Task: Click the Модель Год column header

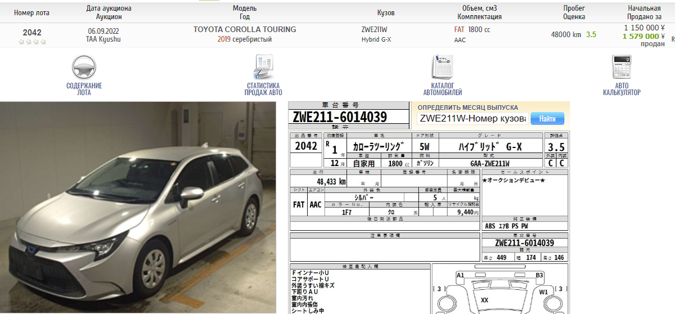Action: 245,12
